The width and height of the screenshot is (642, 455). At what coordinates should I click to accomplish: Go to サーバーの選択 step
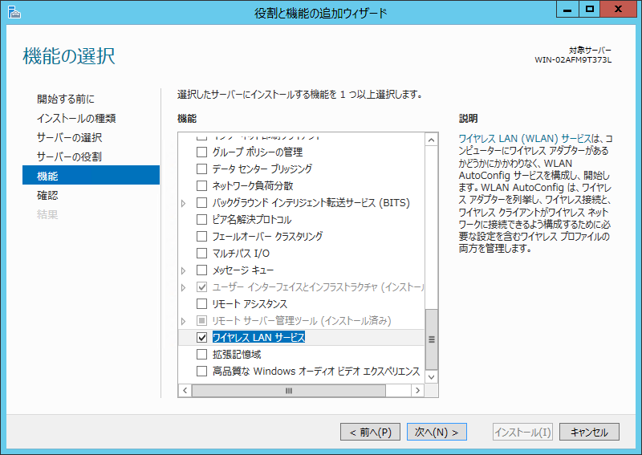pyautogui.click(x=69, y=137)
